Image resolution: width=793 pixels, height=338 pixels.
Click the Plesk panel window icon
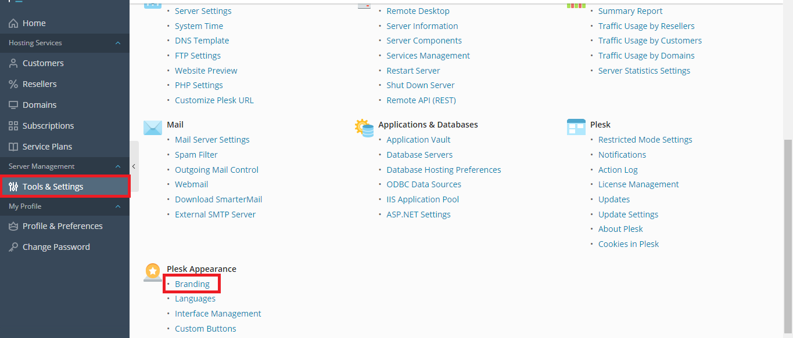click(x=576, y=127)
